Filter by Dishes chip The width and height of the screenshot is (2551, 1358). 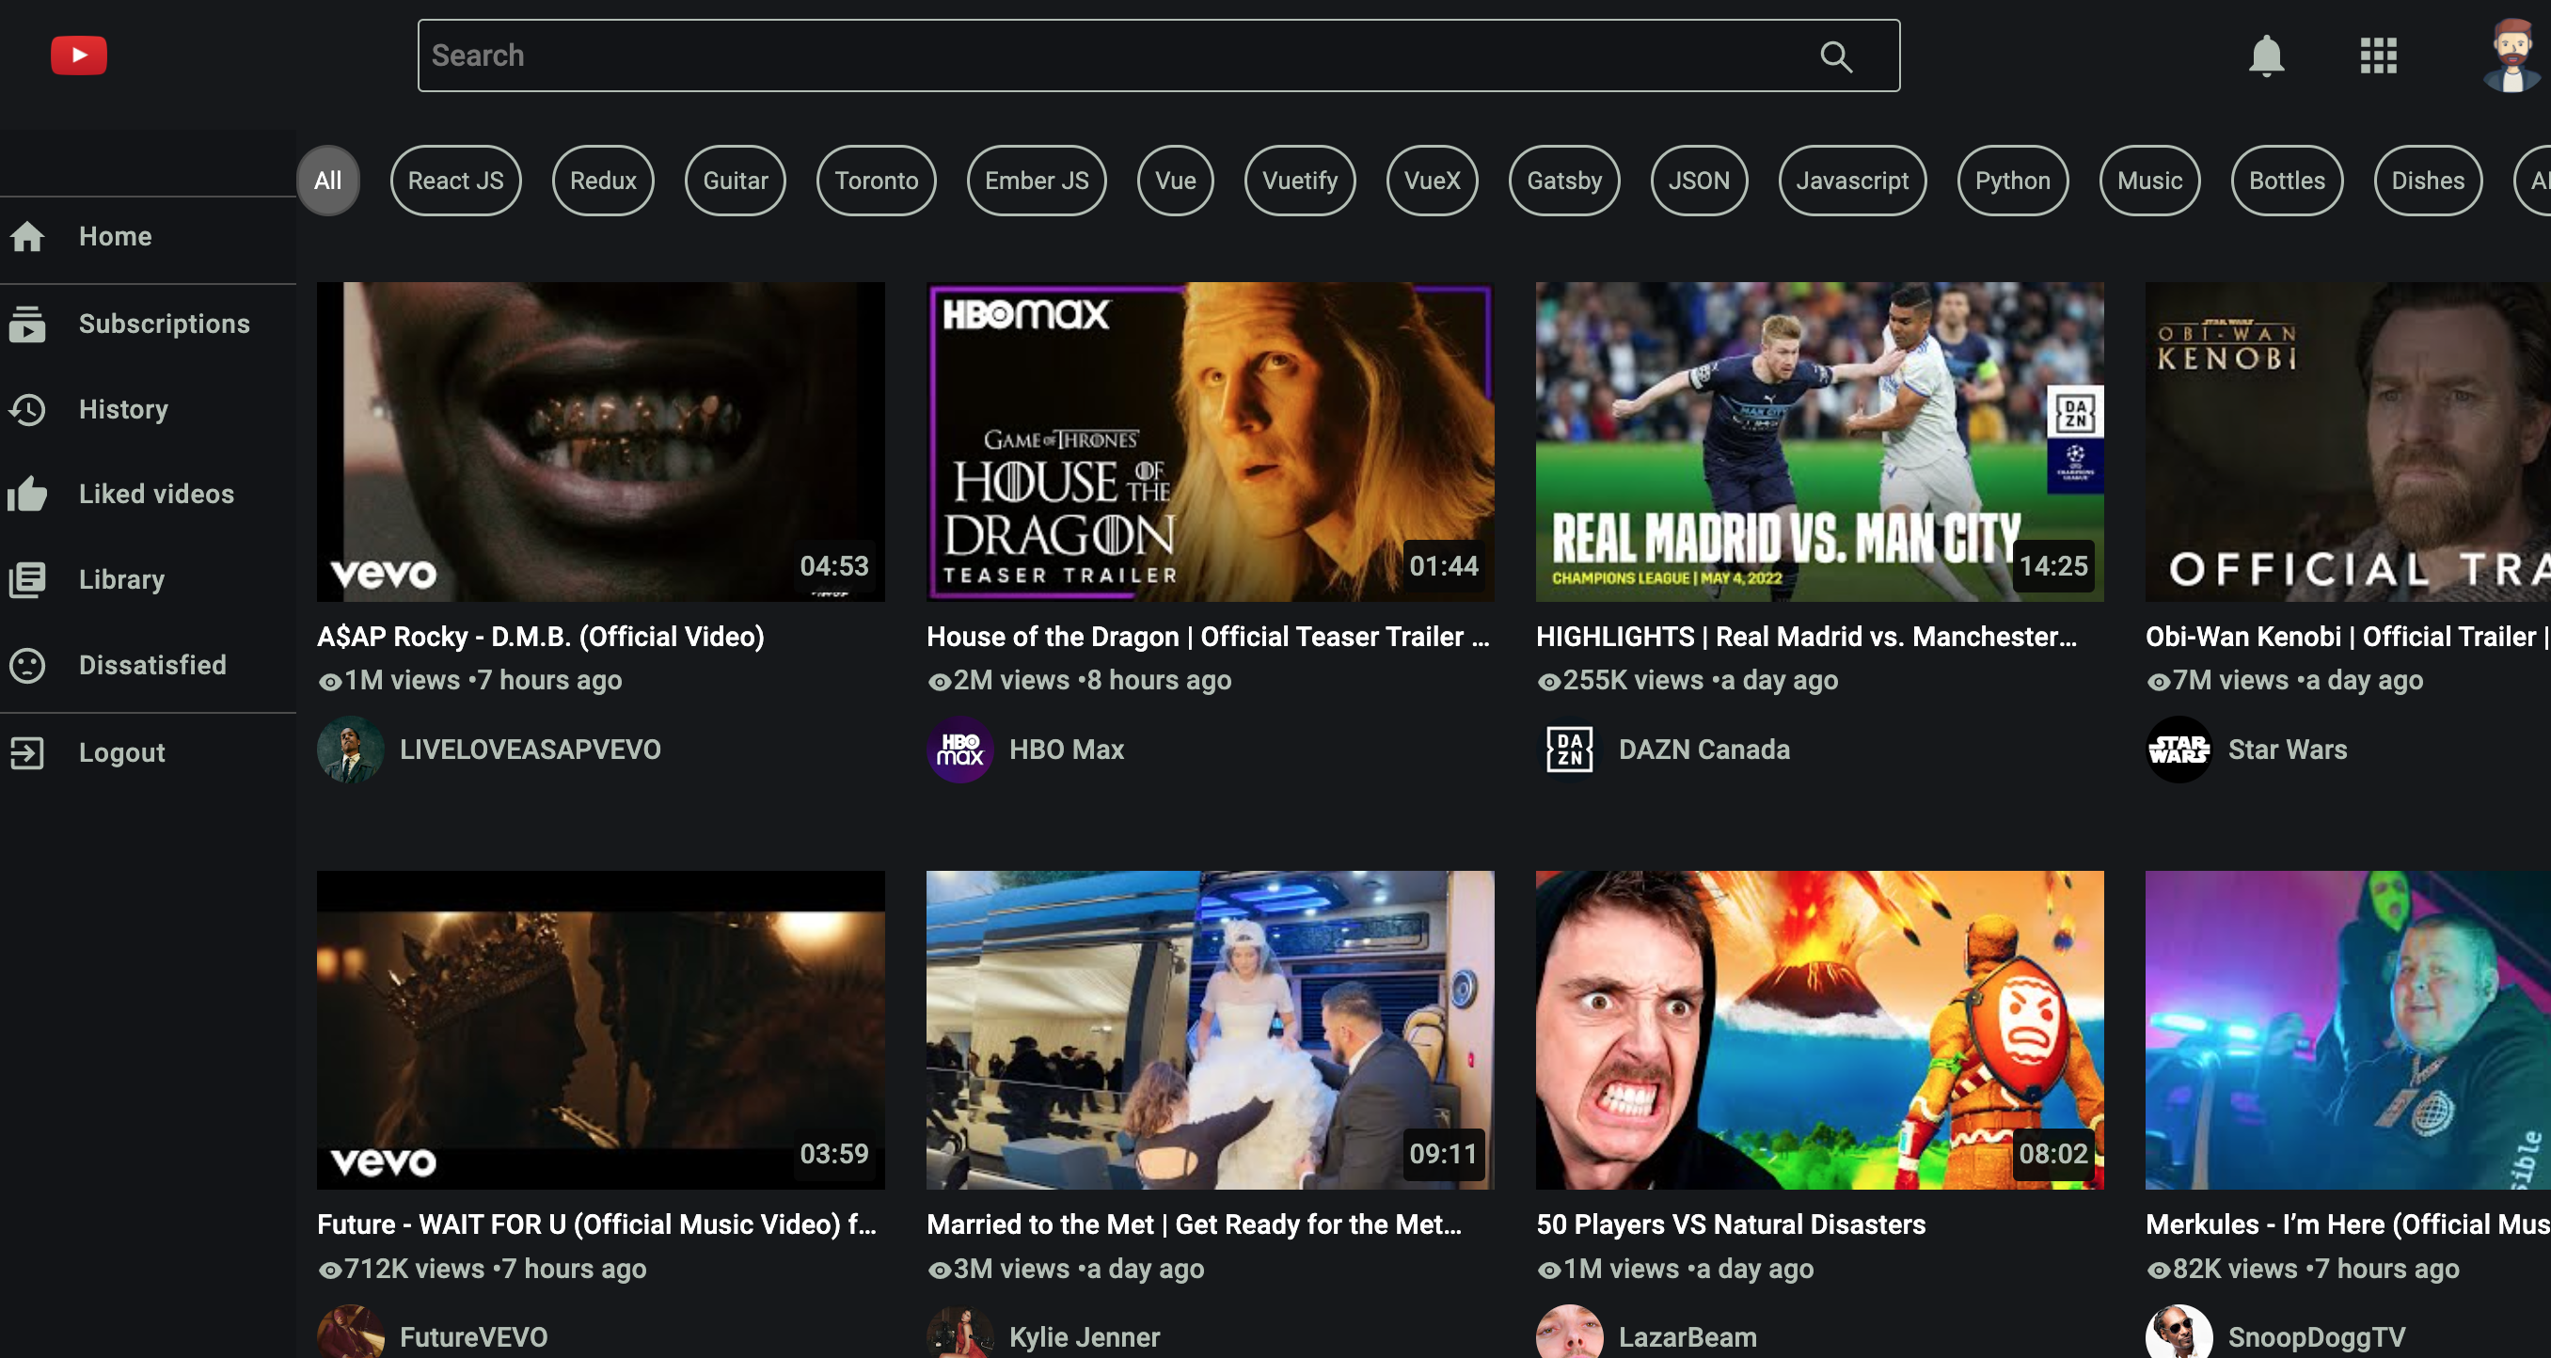coord(2427,181)
